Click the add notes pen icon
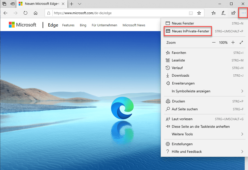The width and height of the screenshot is (248, 170). [223, 13]
